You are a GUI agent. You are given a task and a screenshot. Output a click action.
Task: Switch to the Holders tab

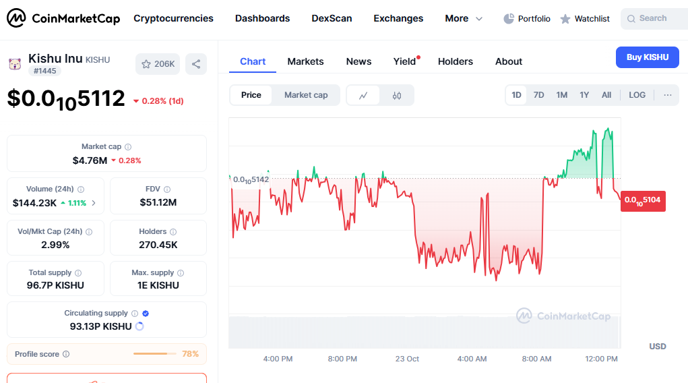(456, 61)
